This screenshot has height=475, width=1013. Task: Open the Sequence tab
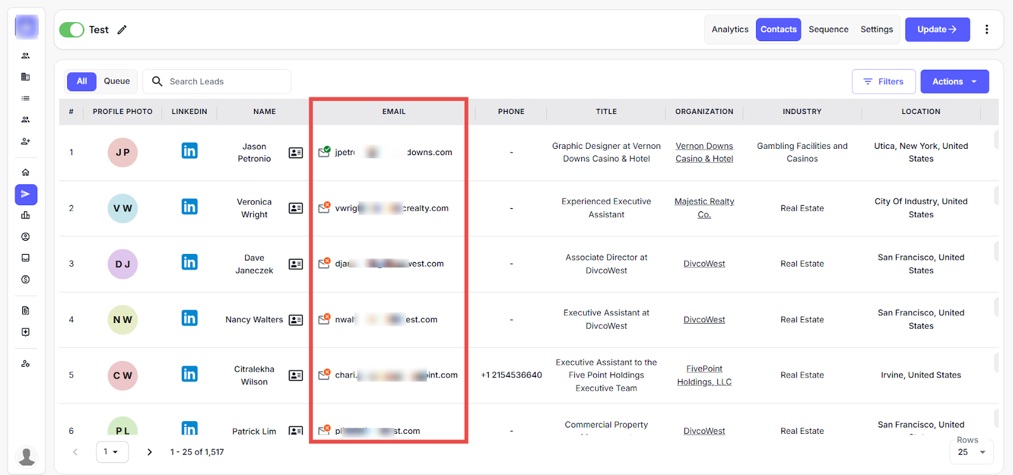828,30
